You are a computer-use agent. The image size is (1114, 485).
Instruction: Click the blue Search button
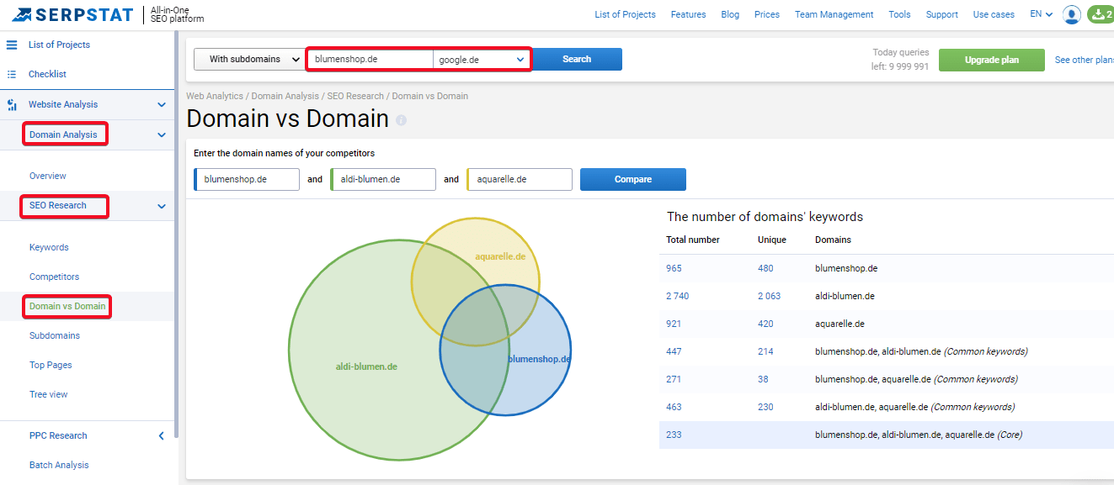point(577,59)
